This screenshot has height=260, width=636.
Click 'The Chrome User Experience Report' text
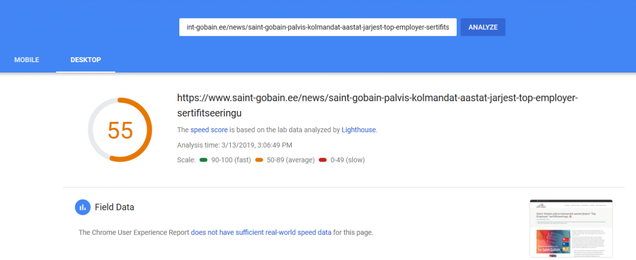point(134,232)
